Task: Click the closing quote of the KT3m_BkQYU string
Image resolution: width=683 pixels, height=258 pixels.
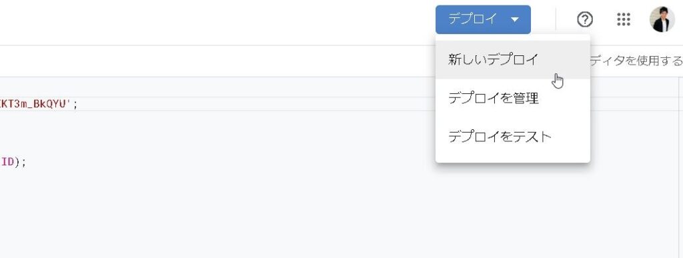Action: pyautogui.click(x=69, y=103)
